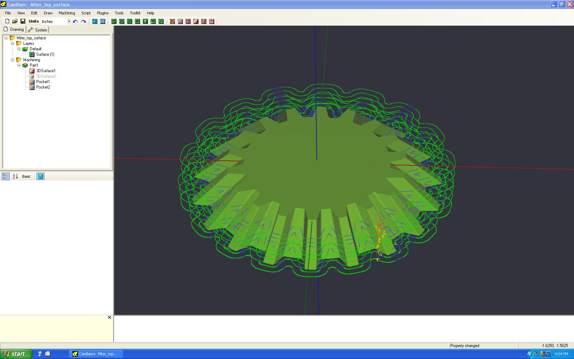The height and width of the screenshot is (359, 574).
Task: Open the Tools menu
Action: coord(119,13)
